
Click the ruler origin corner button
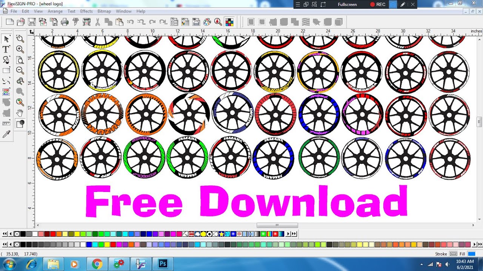31,32
